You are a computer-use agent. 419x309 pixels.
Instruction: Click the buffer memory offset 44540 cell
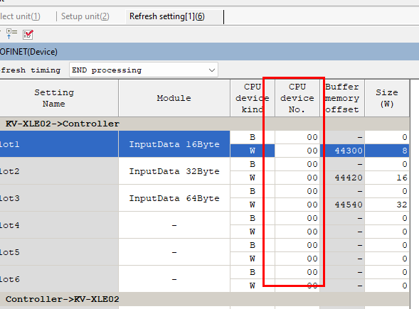(x=342, y=205)
